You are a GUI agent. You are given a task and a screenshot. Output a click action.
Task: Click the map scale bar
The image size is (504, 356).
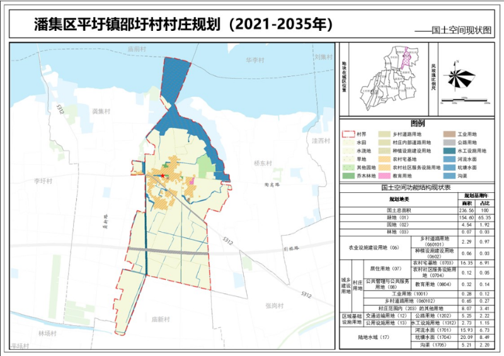465,101
